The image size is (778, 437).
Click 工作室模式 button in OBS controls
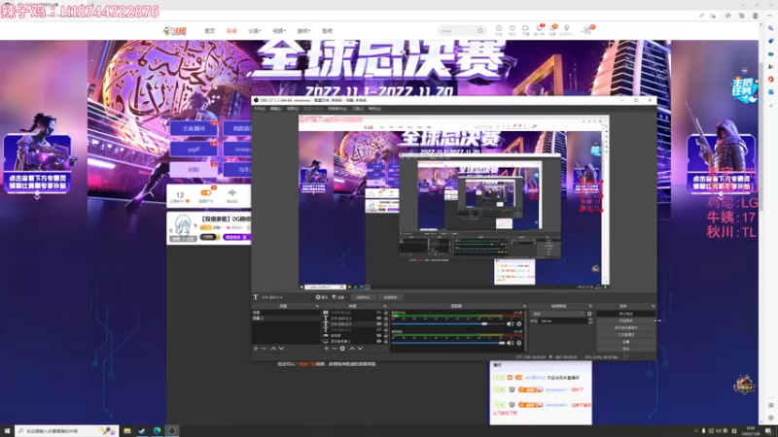coord(625,334)
